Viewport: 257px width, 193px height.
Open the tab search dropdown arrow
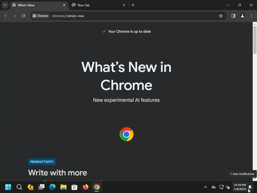[x=5, y=5]
